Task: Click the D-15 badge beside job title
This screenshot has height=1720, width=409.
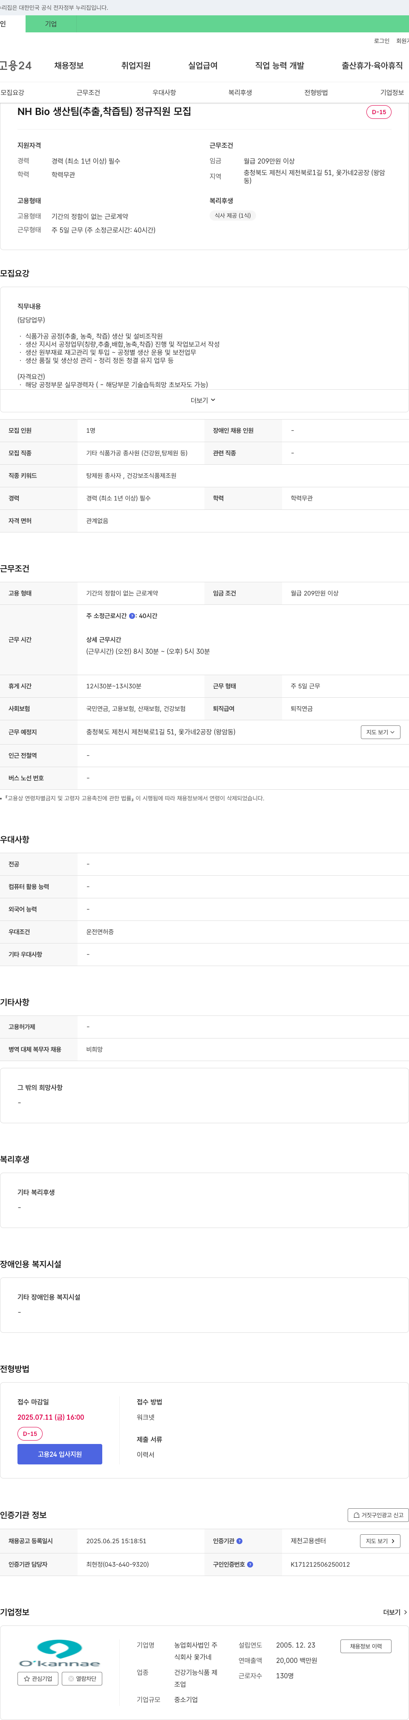Action: 379,112
